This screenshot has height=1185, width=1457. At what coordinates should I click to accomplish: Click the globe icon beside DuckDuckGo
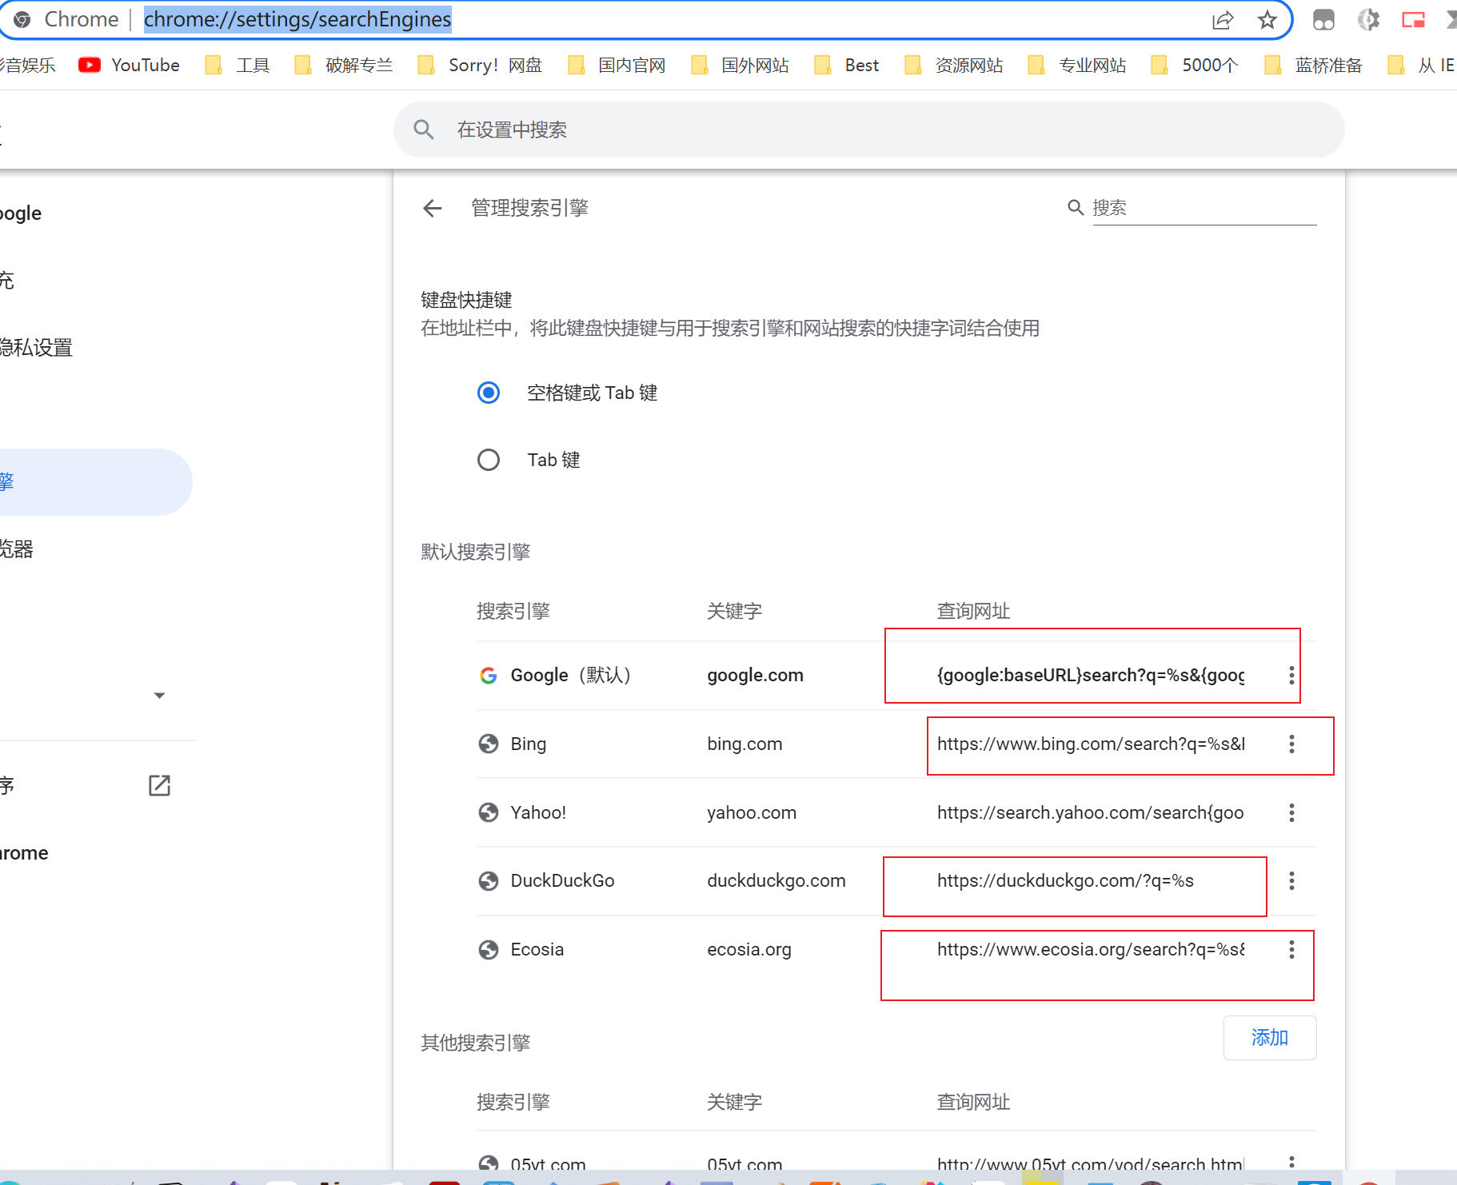pos(489,881)
